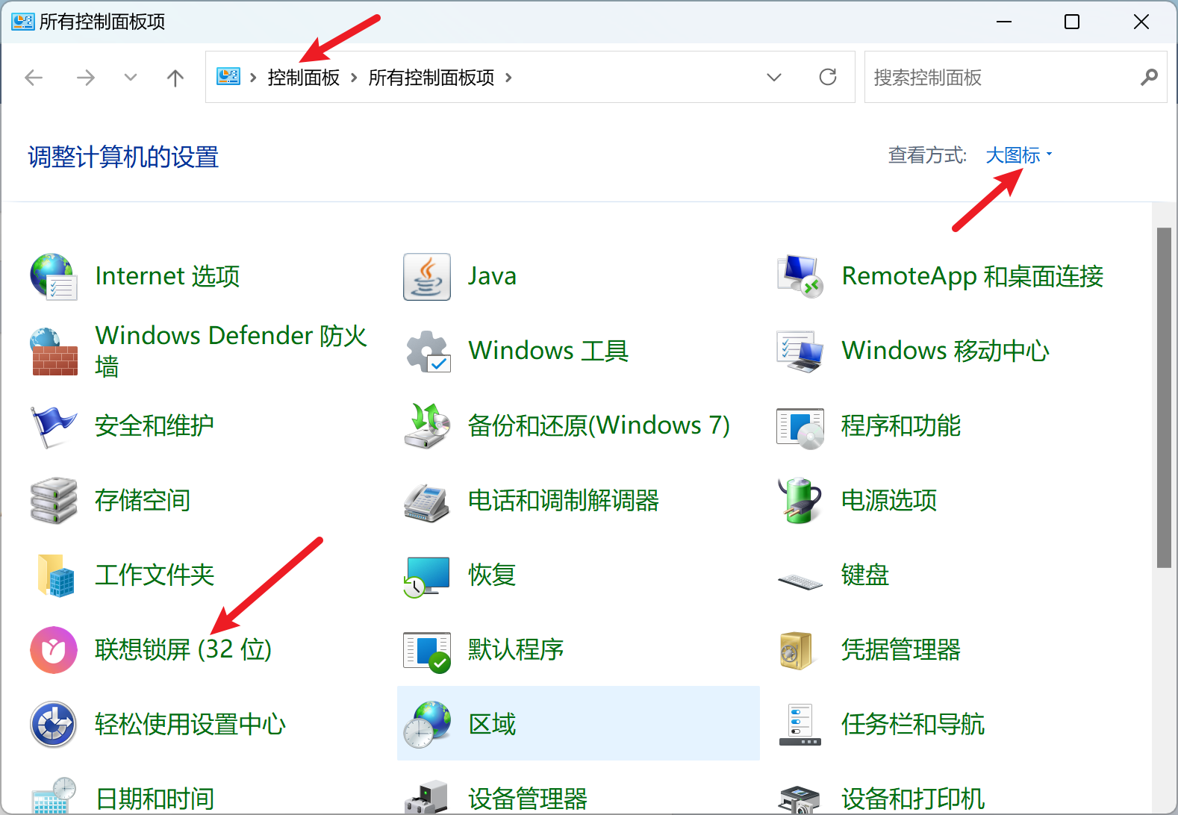Click the control panel icon in address bar
Image resolution: width=1178 pixels, height=815 pixels.
(x=228, y=76)
